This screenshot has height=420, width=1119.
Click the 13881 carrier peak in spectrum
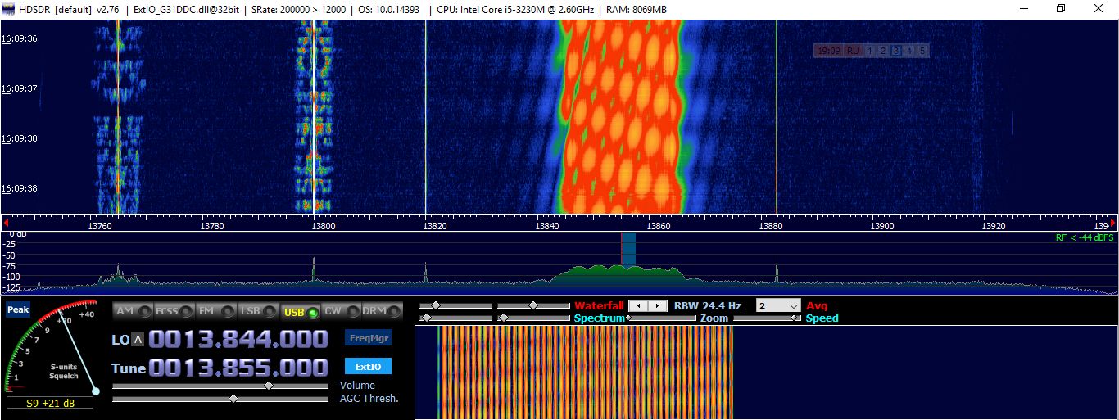[x=777, y=269]
